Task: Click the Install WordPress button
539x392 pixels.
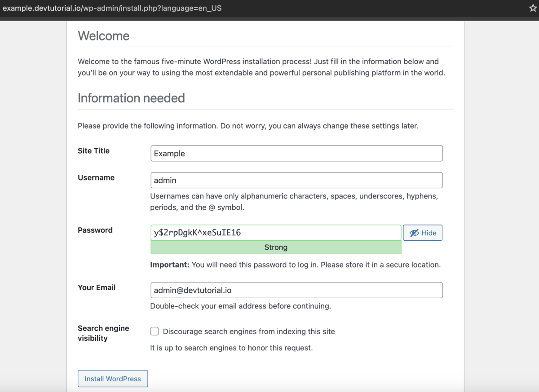Action: (113, 379)
